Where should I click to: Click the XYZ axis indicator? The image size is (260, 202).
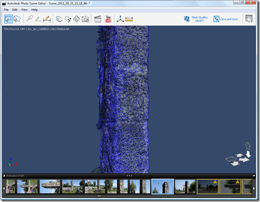13,162
